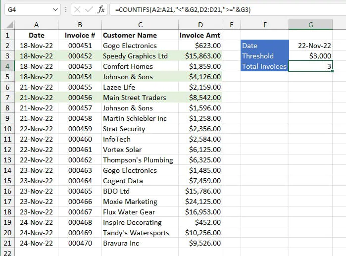Screen dimensions: 346x256
Task: Click the Select All corner triangle
Action: click(x=9, y=24)
